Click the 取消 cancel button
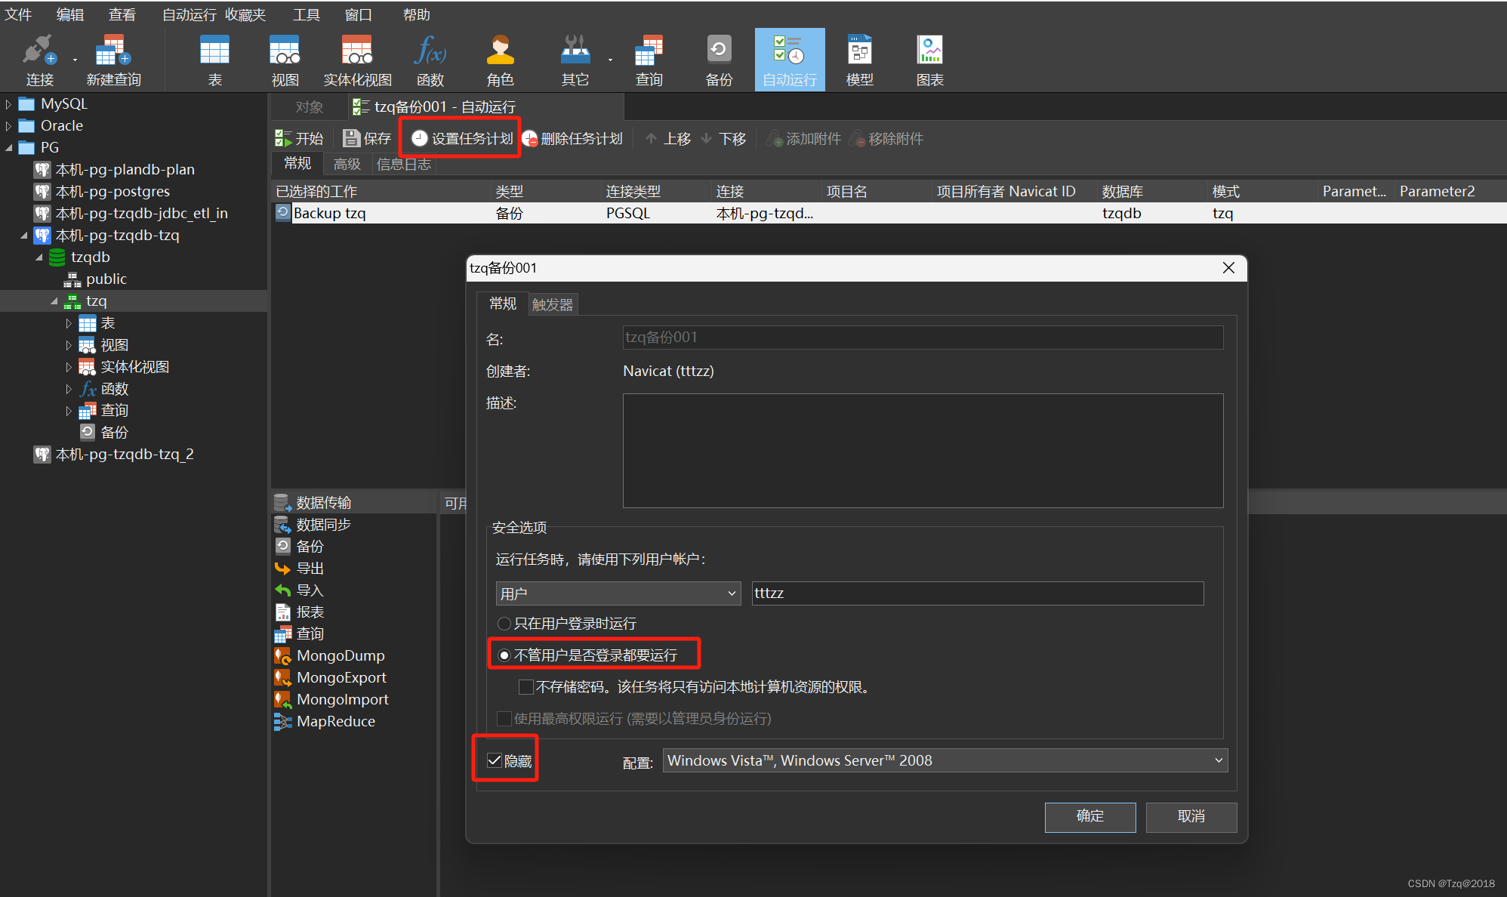The height and width of the screenshot is (897, 1507). click(1191, 816)
